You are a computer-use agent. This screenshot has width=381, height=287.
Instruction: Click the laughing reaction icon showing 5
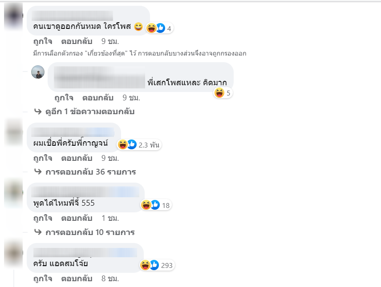219,93
